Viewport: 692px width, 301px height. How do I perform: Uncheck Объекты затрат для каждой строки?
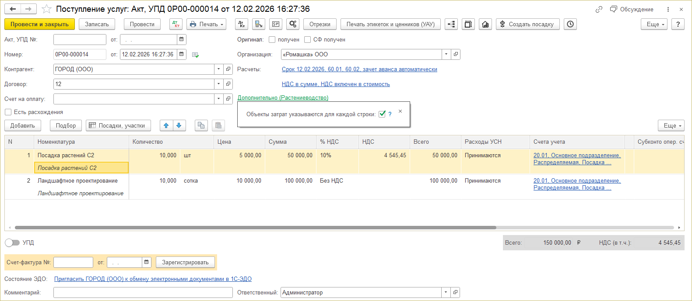coord(382,114)
